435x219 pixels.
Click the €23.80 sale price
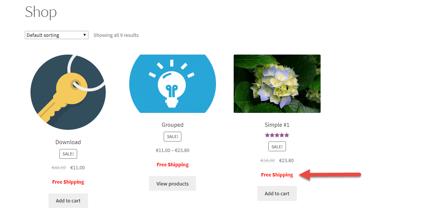(286, 160)
